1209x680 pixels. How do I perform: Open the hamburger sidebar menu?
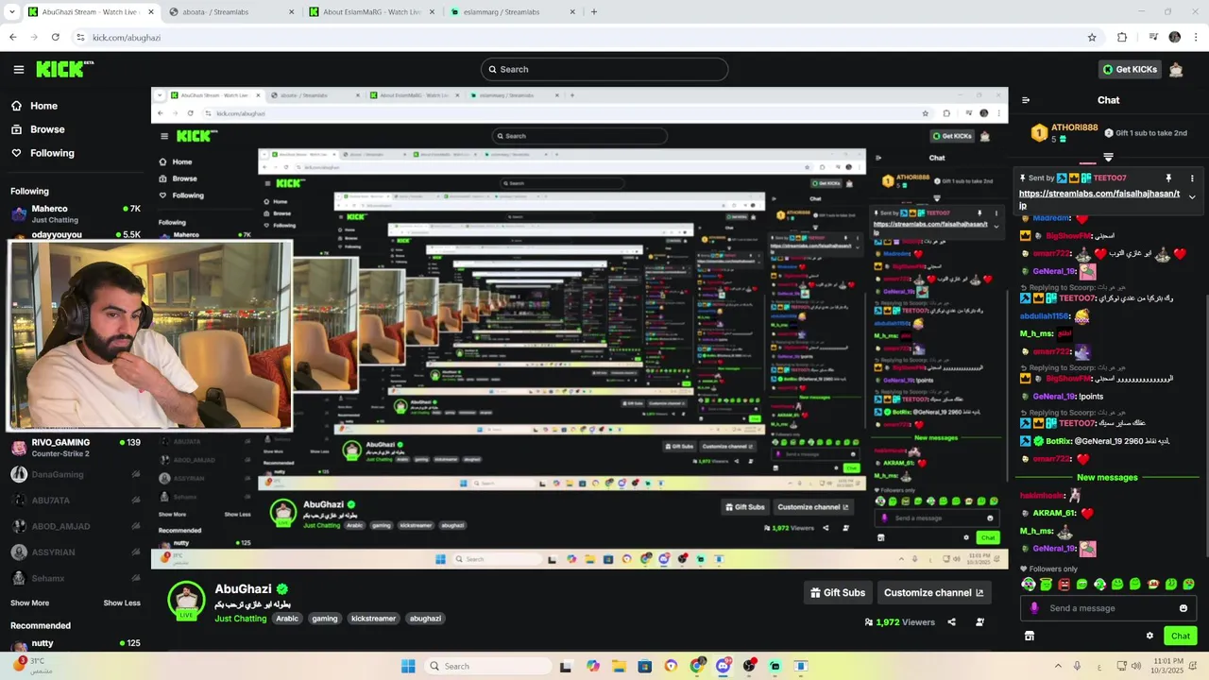[x=19, y=69]
